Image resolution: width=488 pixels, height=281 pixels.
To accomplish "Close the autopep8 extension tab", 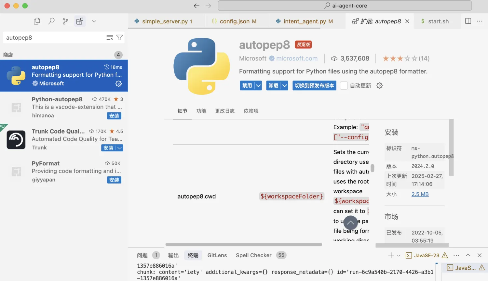I will pos(407,21).
